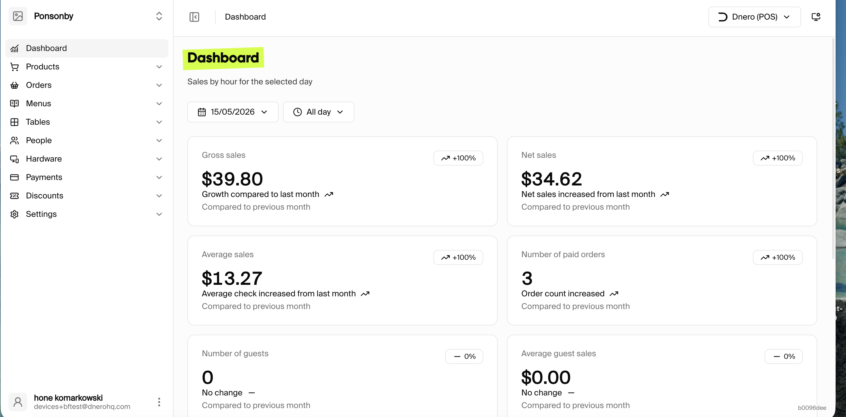
Task: Click the clock icon in All day selector
Action: click(x=298, y=112)
